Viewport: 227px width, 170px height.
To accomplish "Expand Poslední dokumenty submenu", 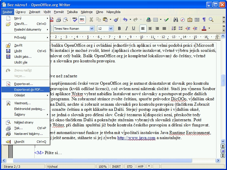I will pyautogui.click(x=26, y=29).
